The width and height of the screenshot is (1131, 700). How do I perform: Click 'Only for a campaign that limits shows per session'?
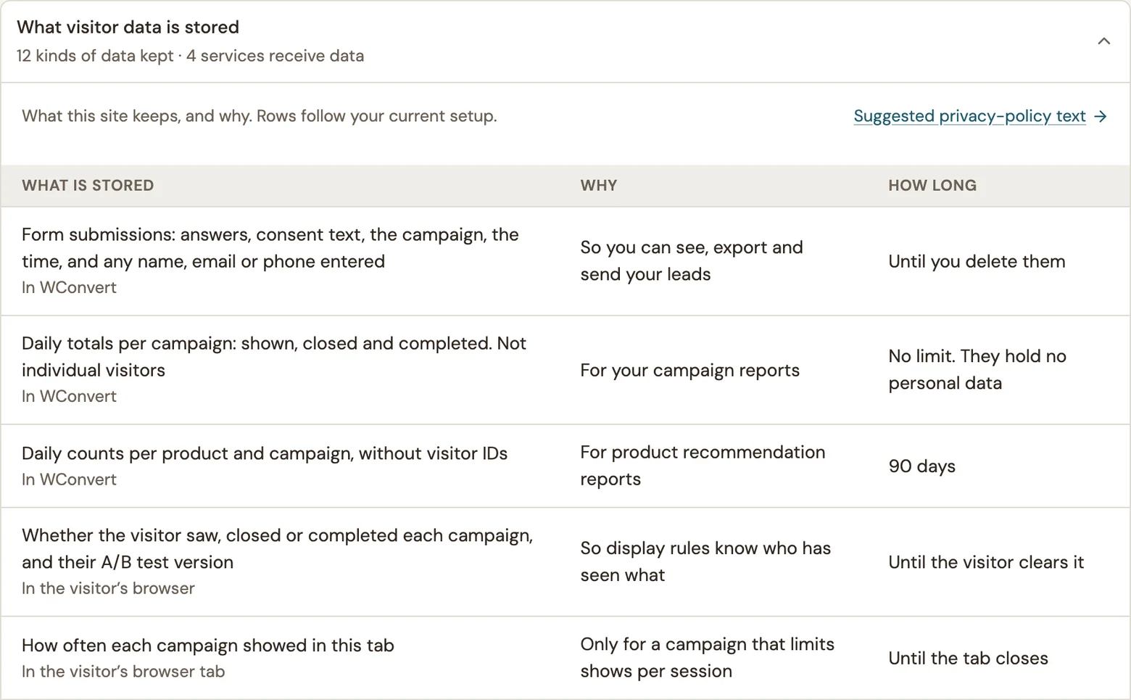click(x=707, y=658)
